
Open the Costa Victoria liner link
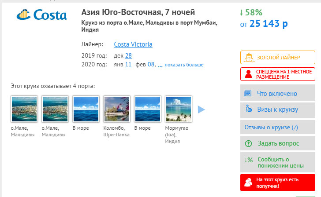pyautogui.click(x=133, y=44)
